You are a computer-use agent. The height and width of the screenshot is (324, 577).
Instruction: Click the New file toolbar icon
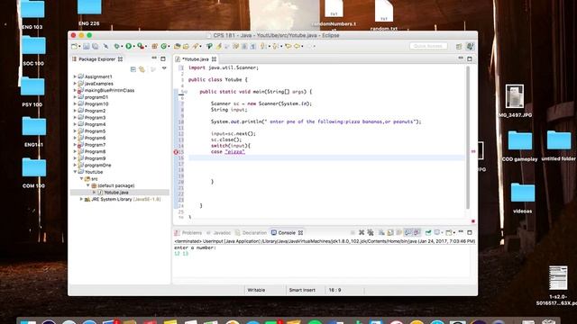click(74, 46)
